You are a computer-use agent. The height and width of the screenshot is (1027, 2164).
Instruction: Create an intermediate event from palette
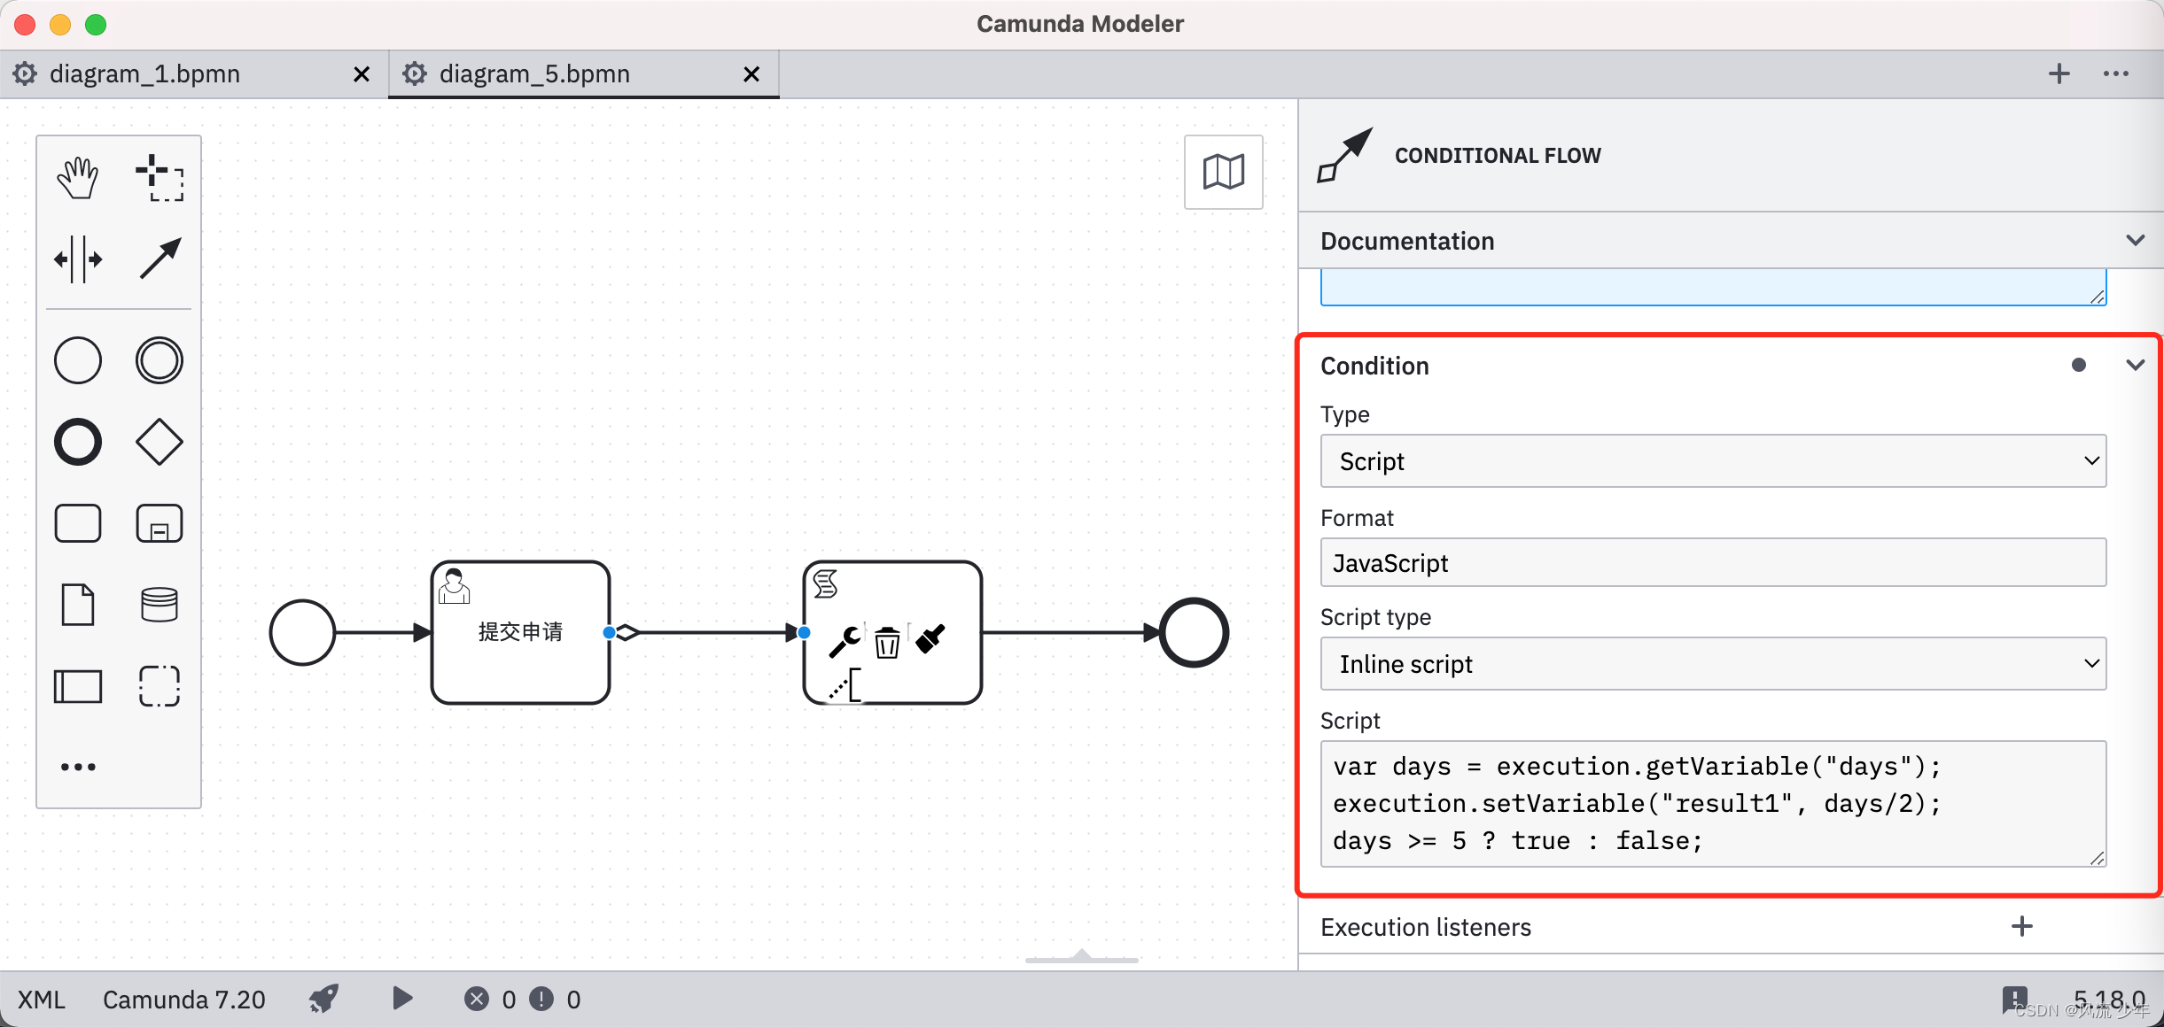click(x=160, y=360)
